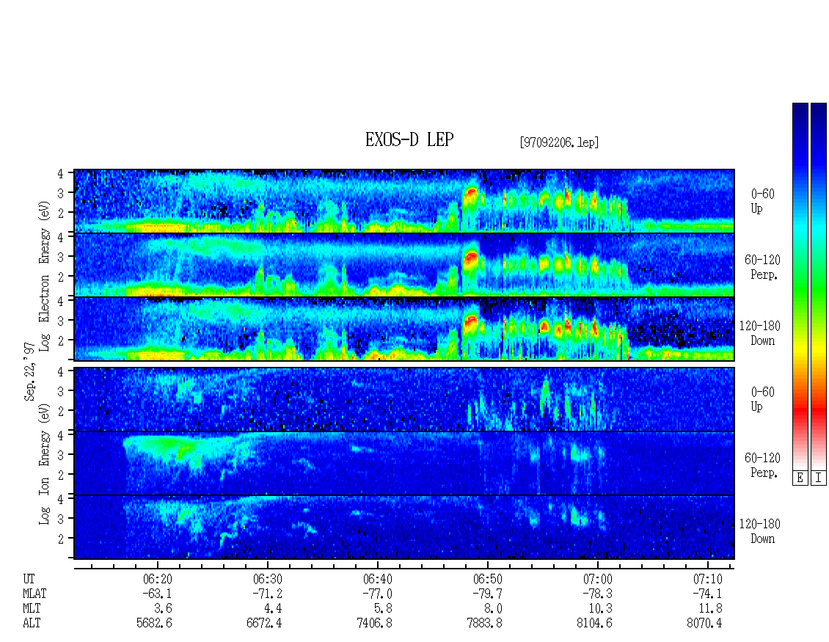This screenshot has height=642, width=829.
Task: Click the ALT value 7883.8
Action: [x=484, y=624]
